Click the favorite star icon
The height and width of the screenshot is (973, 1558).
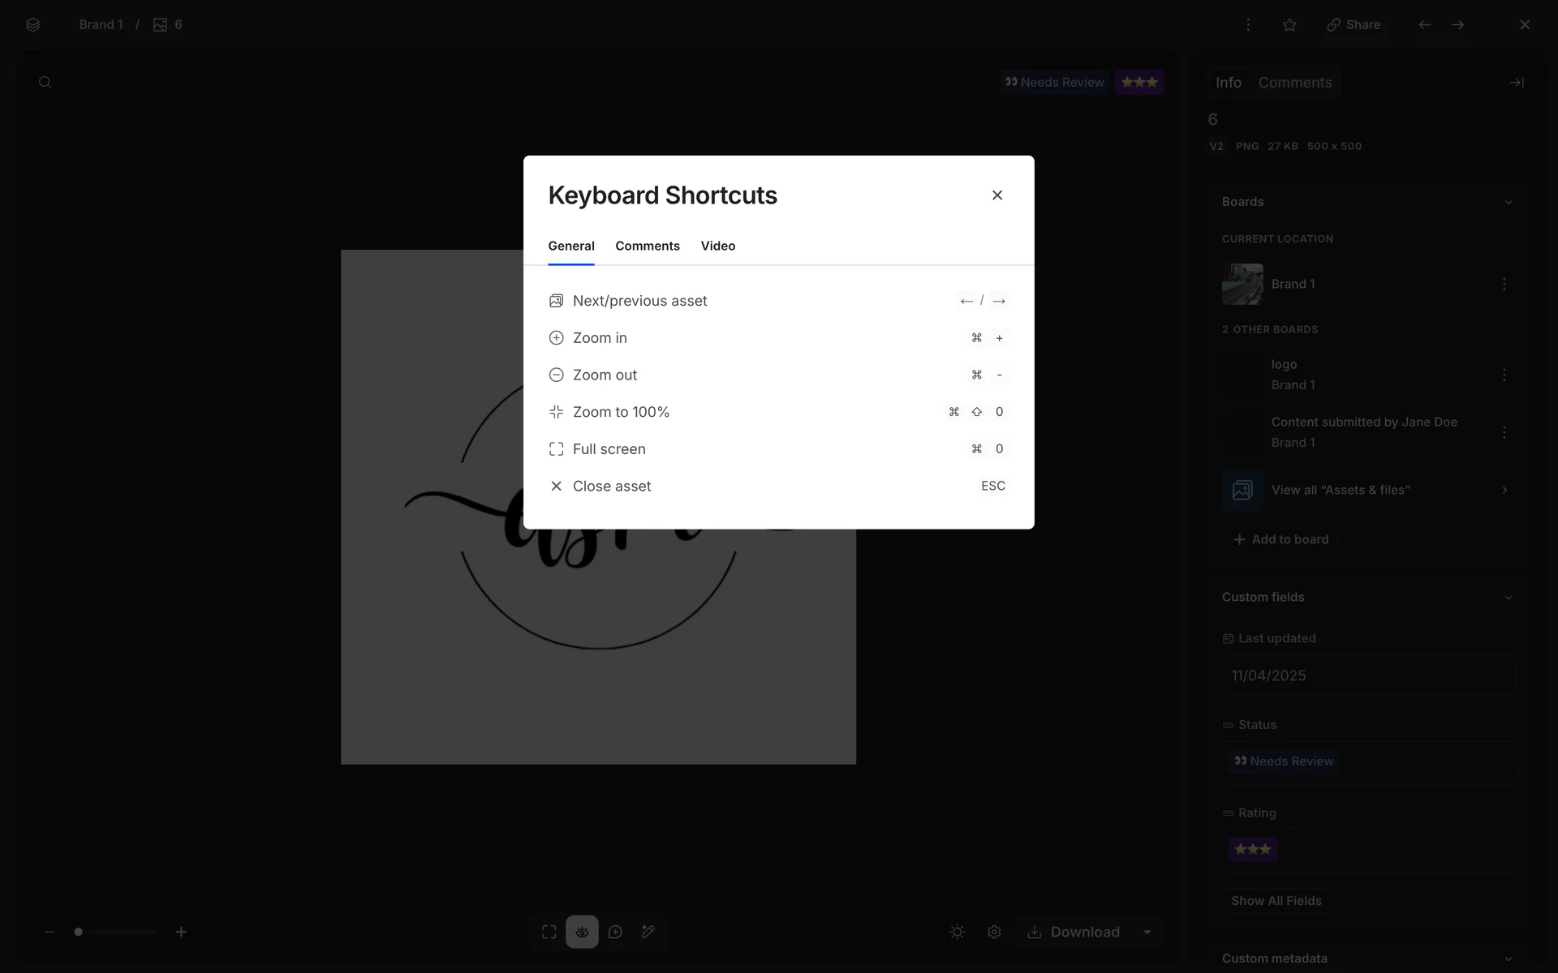pos(1289,25)
